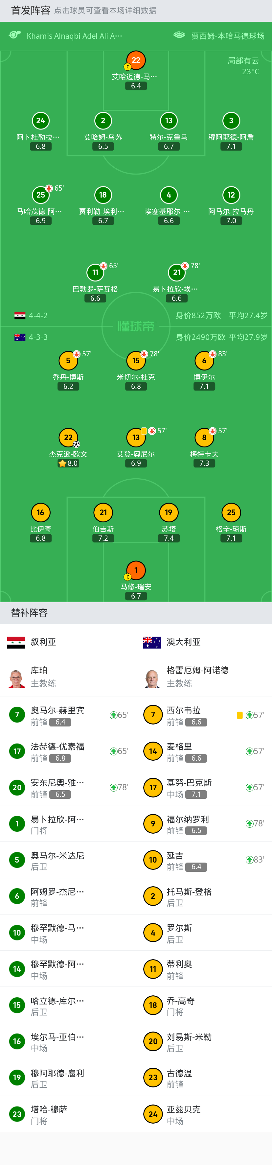
Task: Tap the 6.4 rating under goalkeeper 艾哈迈德
Action: pos(136,86)
